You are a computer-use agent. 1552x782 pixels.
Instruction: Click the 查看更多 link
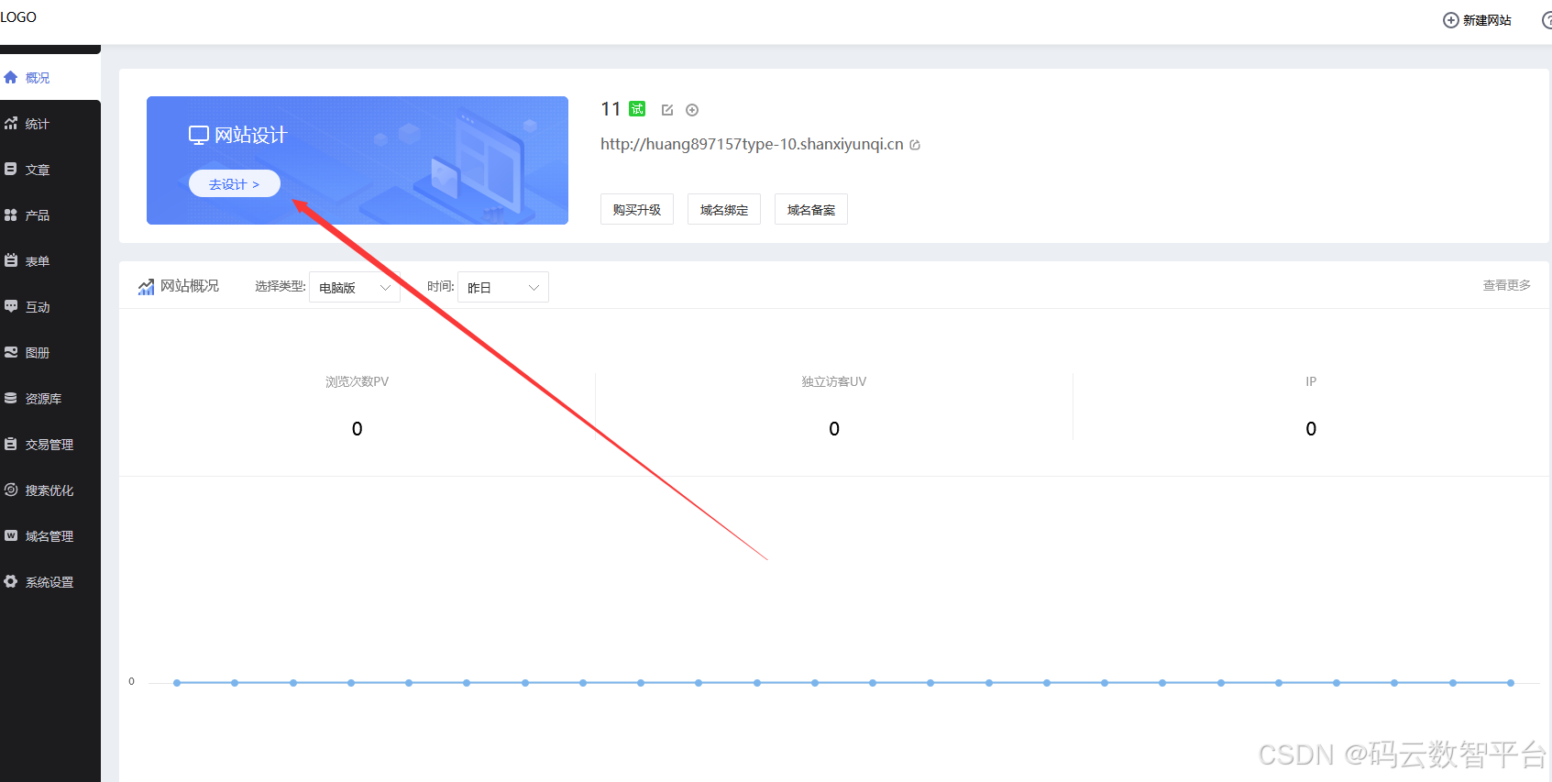coord(1507,285)
